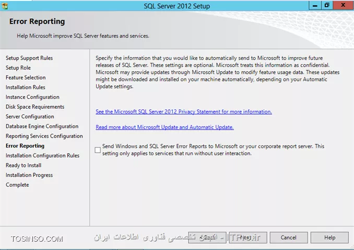Viewport: 354px width, 250px height.
Task: Select the Setup Role step
Action: [18, 68]
